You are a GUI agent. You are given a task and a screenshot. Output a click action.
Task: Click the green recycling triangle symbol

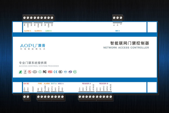tap(40, 72)
